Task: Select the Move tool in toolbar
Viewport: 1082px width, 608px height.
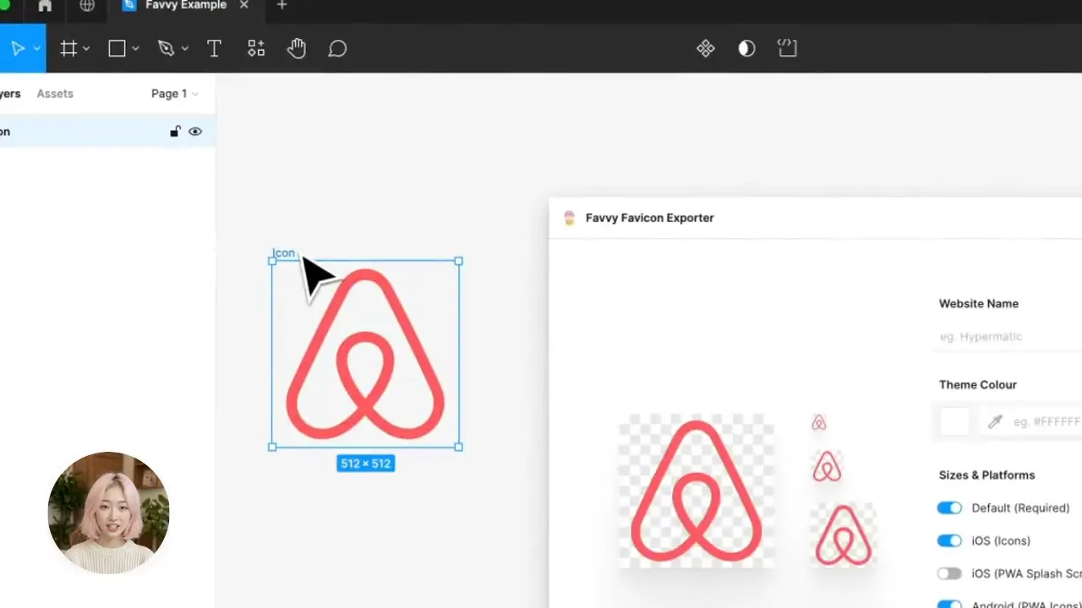Action: [17, 49]
